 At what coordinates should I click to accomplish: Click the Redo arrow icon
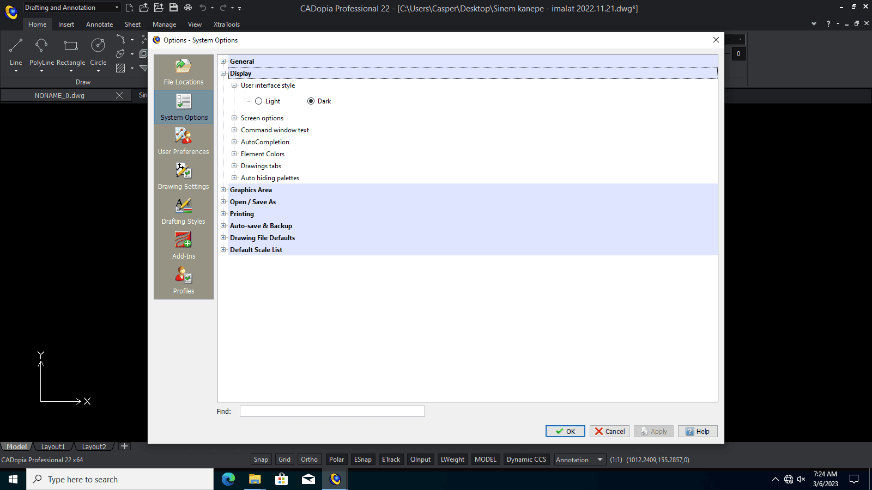223,8
